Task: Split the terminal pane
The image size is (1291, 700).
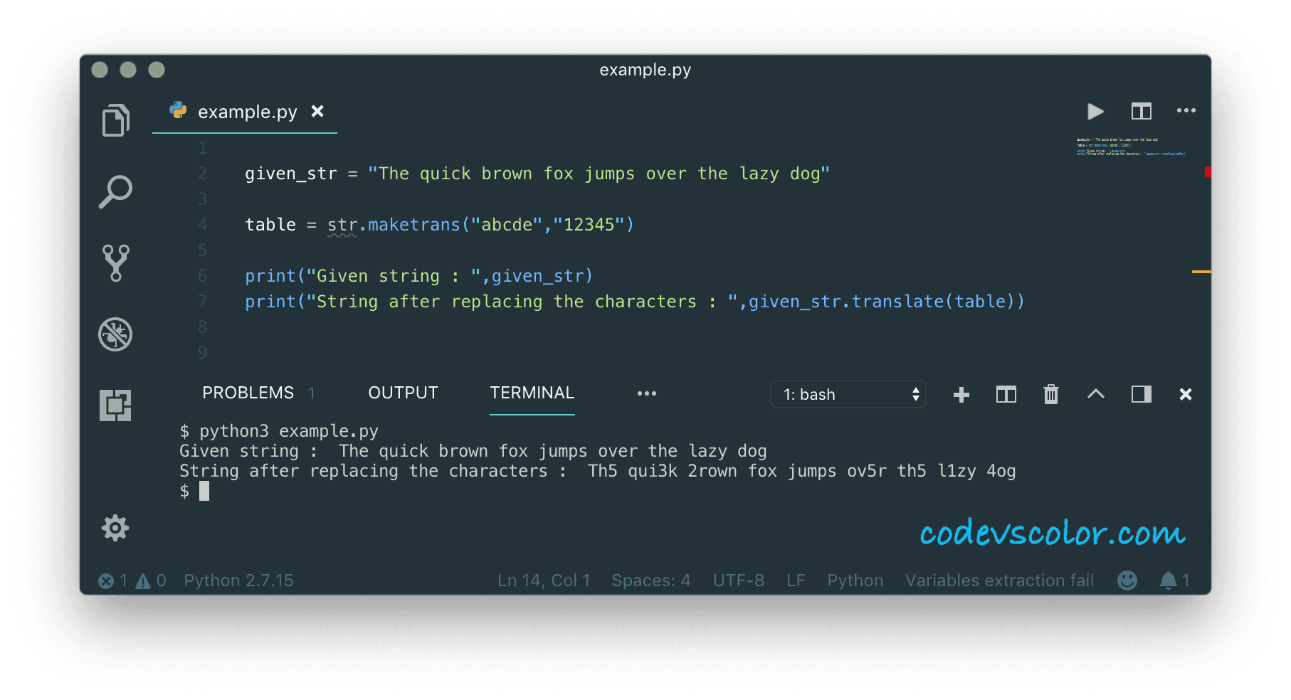Action: tap(1006, 395)
